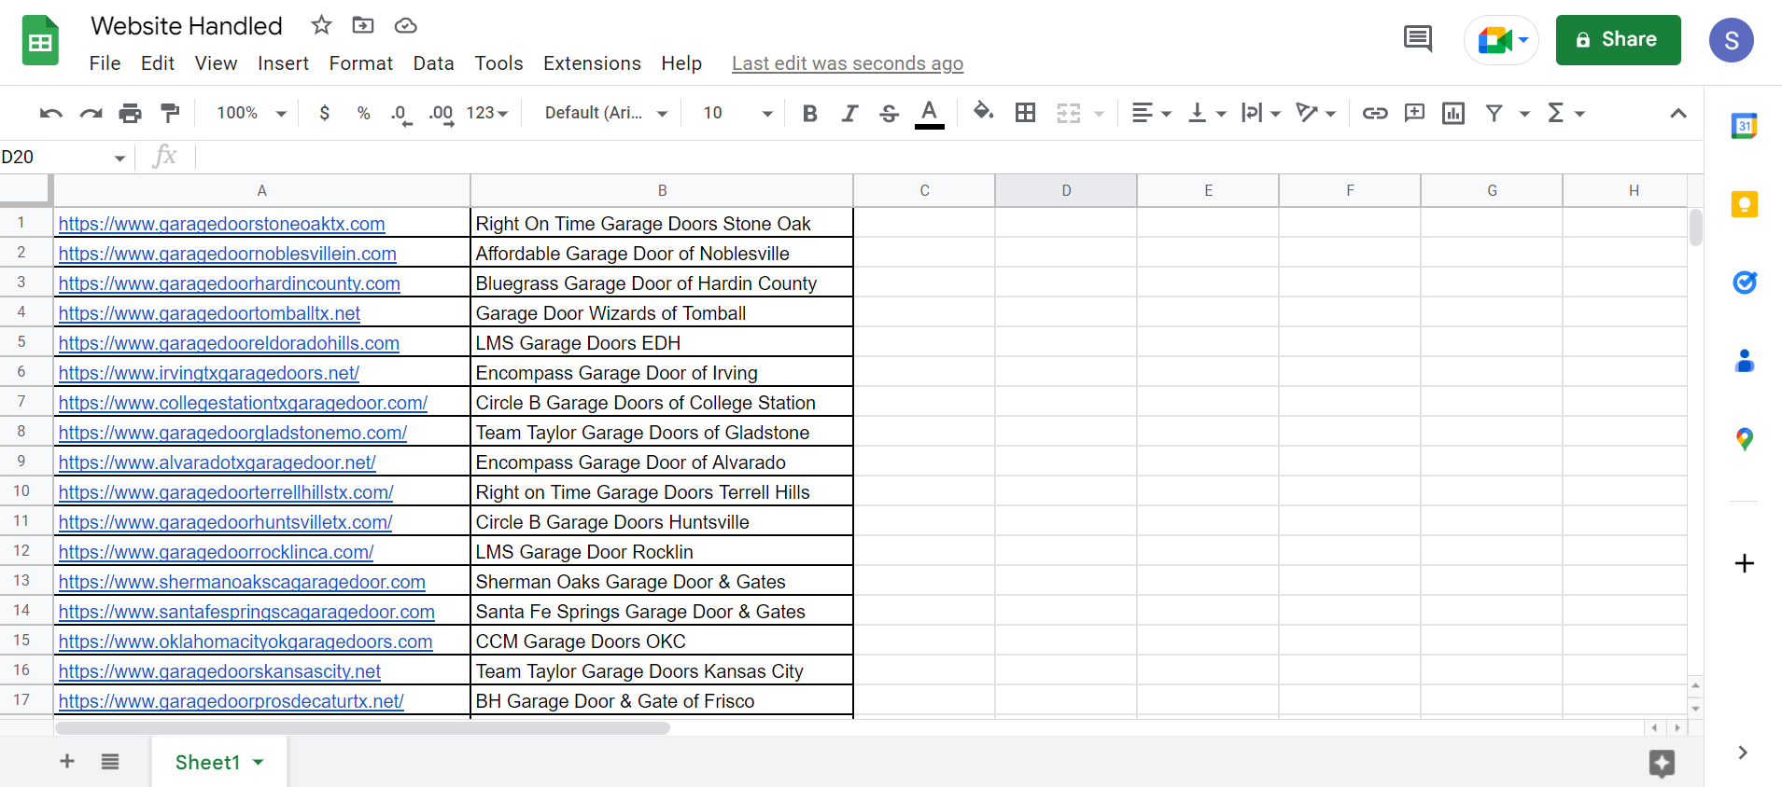
Task: Open the Extensions menu
Action: [592, 63]
